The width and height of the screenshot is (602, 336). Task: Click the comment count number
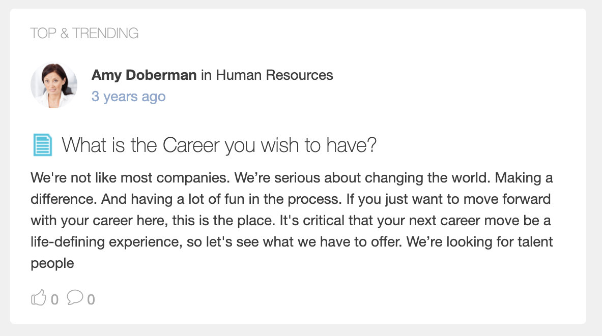(91, 299)
